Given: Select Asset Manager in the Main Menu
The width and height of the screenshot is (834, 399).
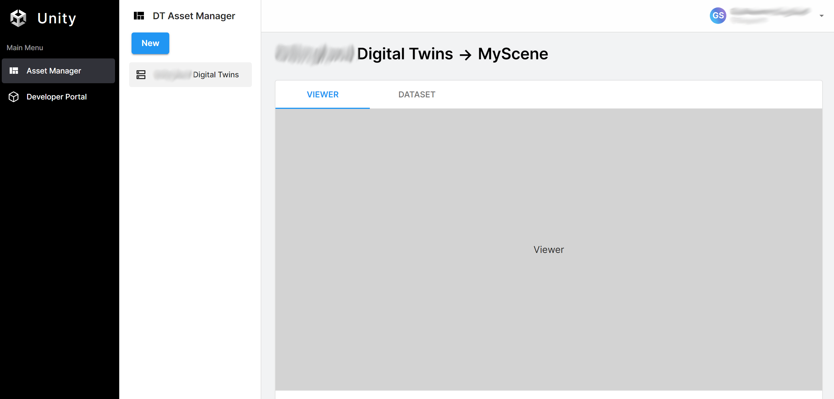Looking at the screenshot, I should (53, 71).
